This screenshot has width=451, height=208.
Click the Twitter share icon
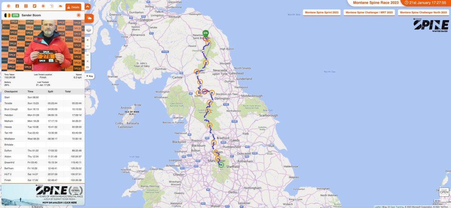(34, 6)
